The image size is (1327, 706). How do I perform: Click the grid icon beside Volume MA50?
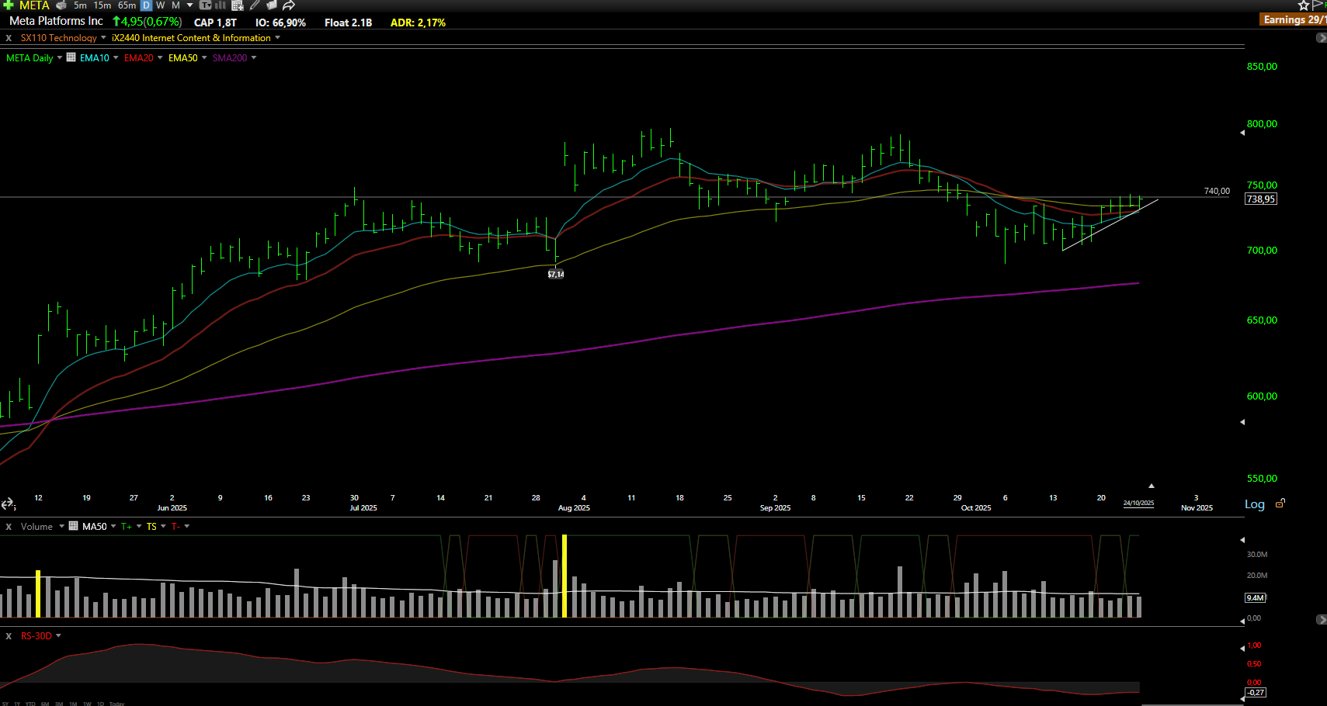pos(74,526)
